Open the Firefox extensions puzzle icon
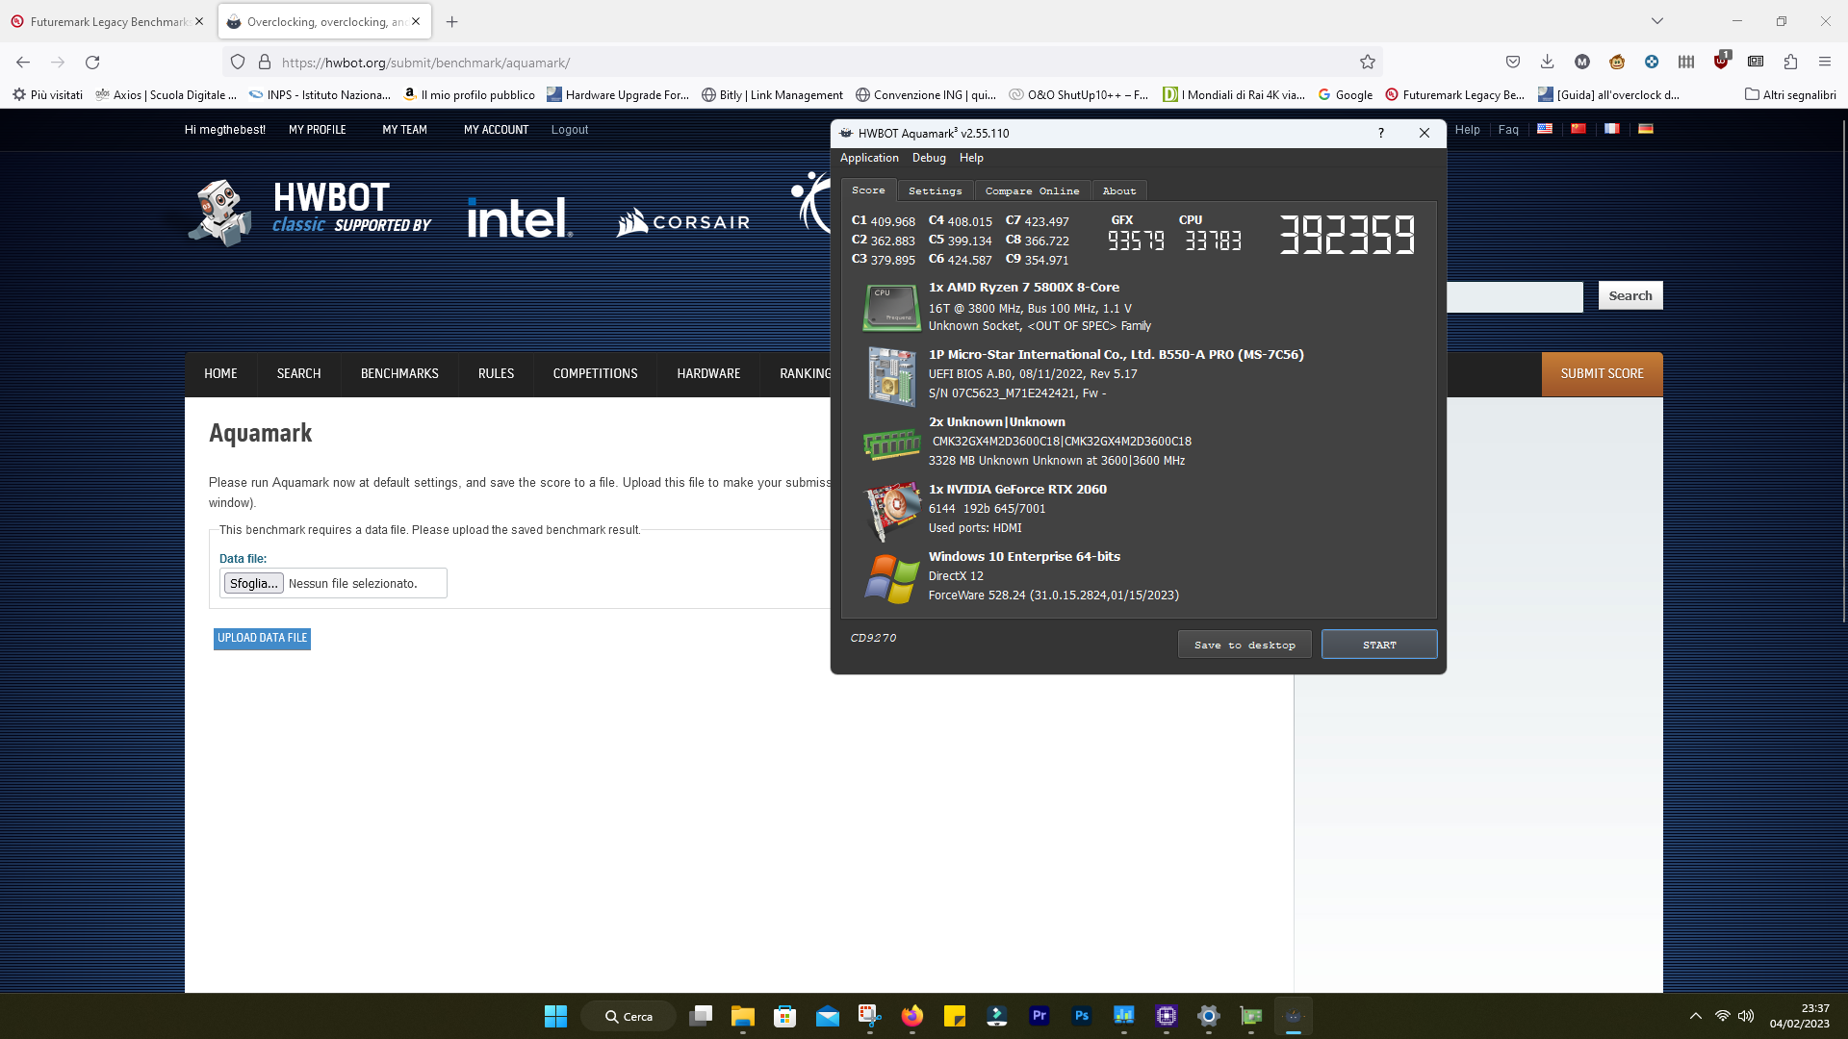 (1790, 62)
